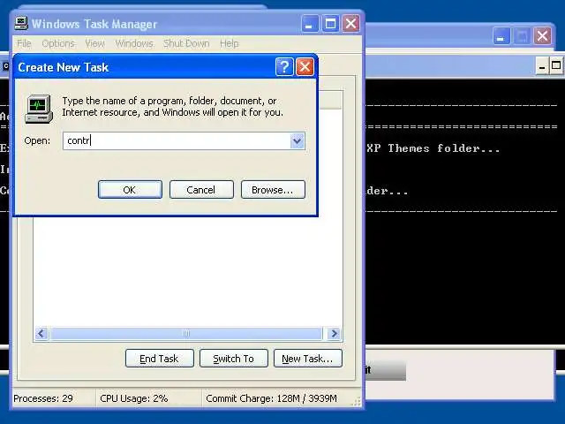Close the Windows Task Manager window
This screenshot has height=424, width=565.
click(350, 24)
